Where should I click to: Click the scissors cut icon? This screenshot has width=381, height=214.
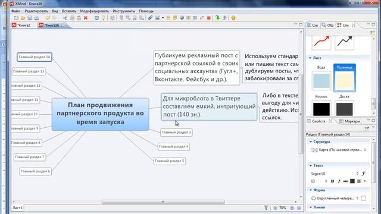click(65, 18)
